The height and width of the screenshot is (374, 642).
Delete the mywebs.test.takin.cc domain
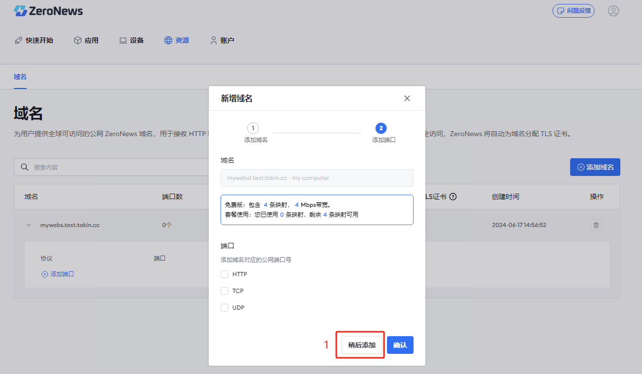596,225
